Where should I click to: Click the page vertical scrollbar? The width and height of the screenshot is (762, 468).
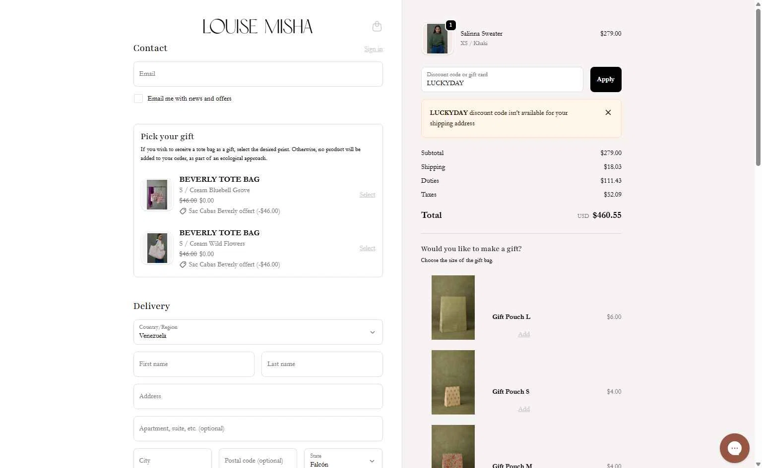click(758, 87)
